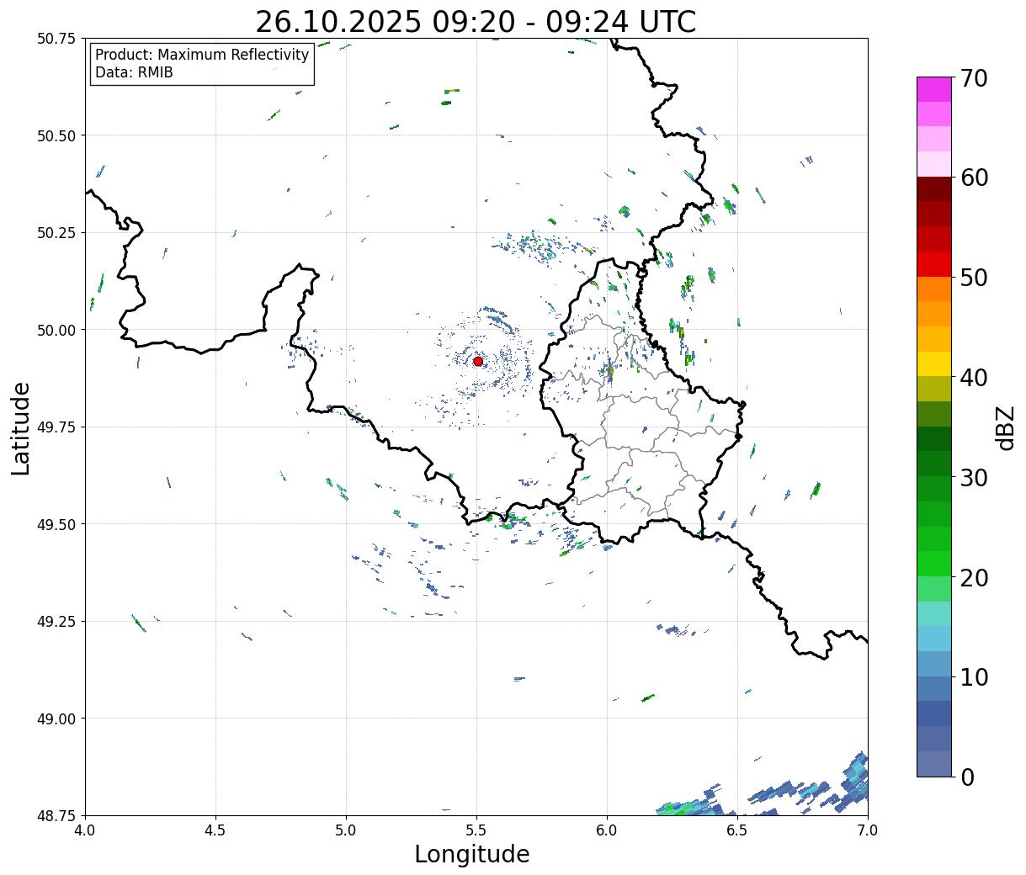Screen dimensions: 1026x875
Task: Click the latitude tick label 49.75
Action: (56, 427)
